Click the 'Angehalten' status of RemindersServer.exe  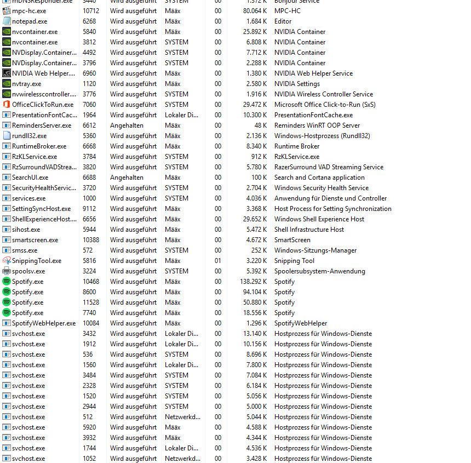pyautogui.click(x=127, y=125)
